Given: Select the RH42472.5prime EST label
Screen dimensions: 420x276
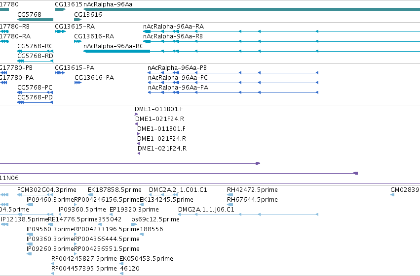Looking at the screenshot, I should 252,190.
